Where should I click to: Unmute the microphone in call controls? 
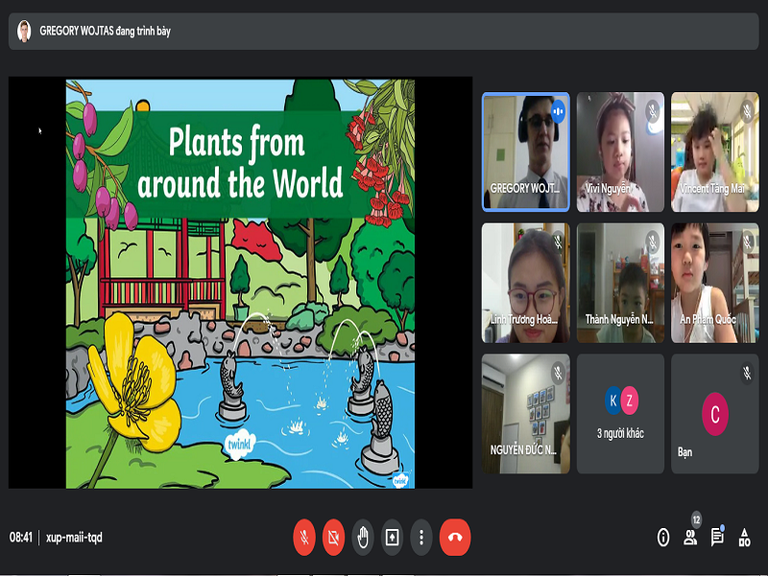click(x=304, y=538)
